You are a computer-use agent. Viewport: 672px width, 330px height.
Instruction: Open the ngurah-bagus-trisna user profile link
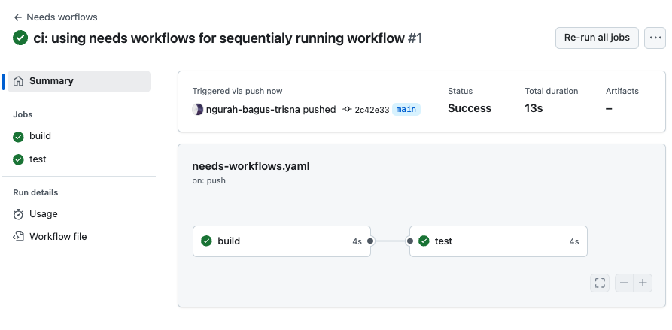(253, 109)
